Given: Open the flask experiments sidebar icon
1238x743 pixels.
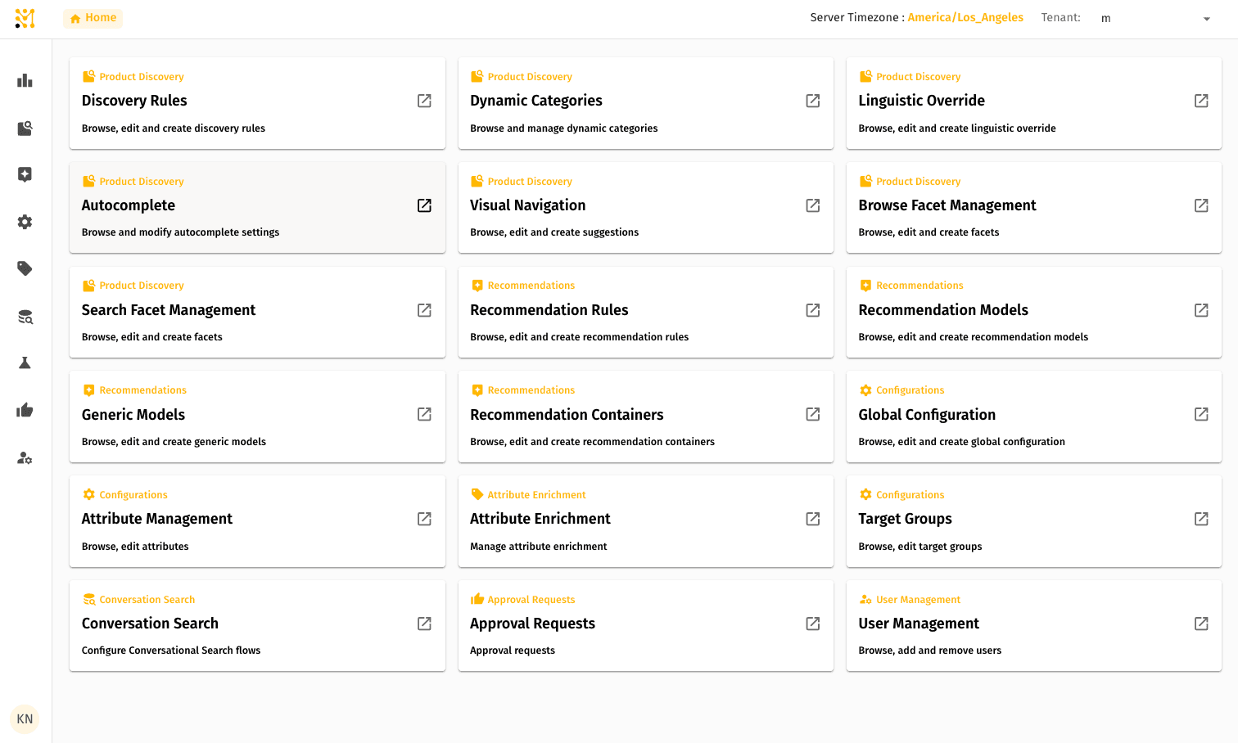Looking at the screenshot, I should [x=25, y=362].
